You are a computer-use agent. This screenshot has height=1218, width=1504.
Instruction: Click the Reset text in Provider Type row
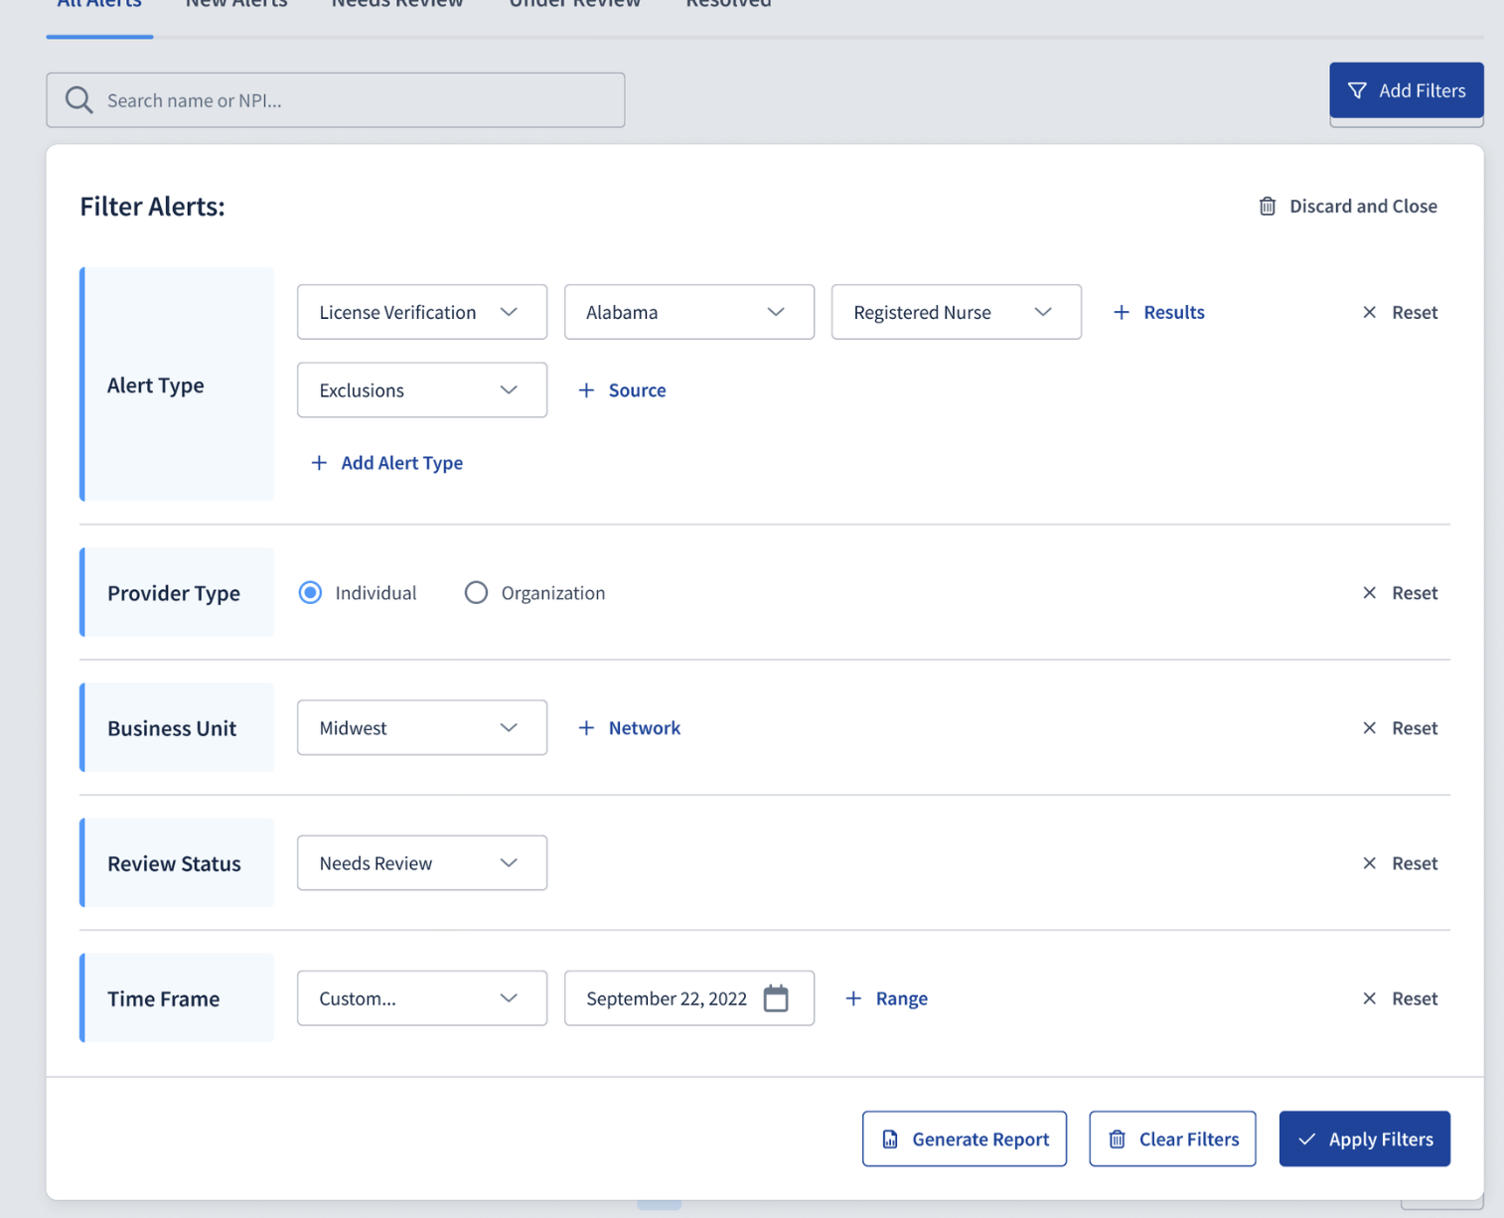click(1415, 593)
